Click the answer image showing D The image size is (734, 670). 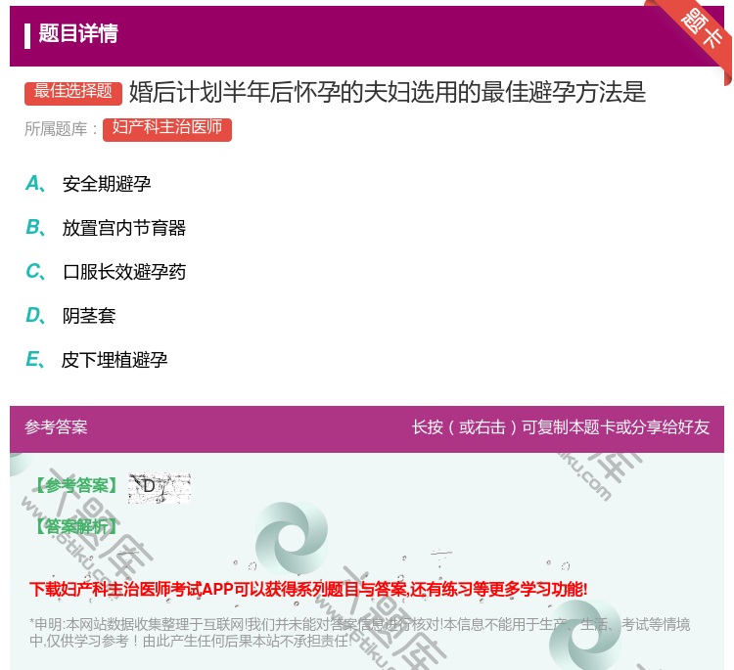coord(160,487)
